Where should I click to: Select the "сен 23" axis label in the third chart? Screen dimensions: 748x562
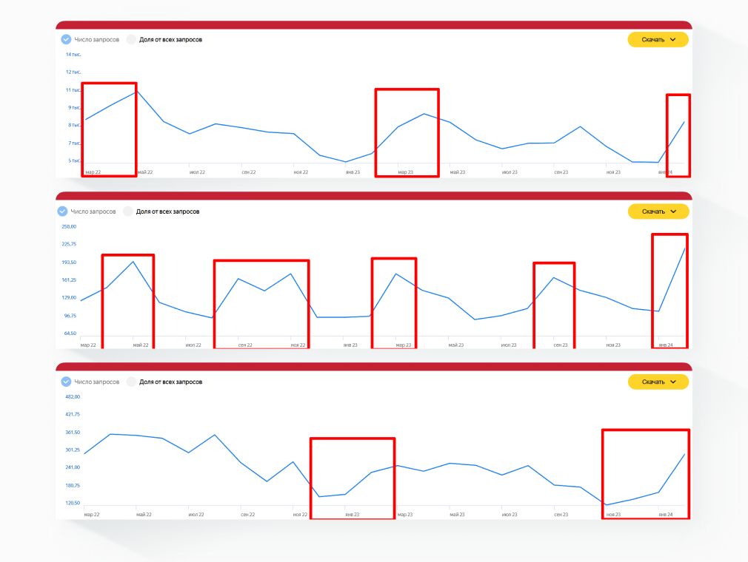tap(561, 515)
